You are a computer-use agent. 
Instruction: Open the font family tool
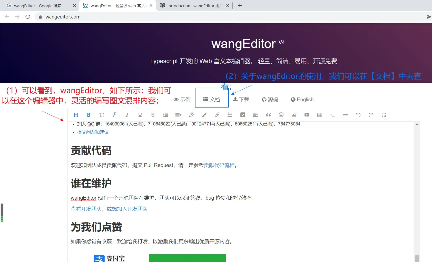[114, 115]
